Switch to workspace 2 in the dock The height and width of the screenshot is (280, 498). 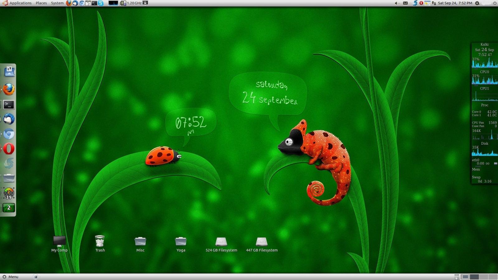[x=9, y=208]
